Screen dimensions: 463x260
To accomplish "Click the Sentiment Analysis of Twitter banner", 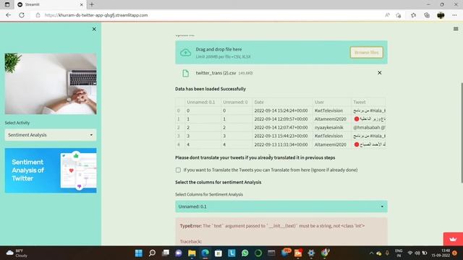I will (x=51, y=170).
